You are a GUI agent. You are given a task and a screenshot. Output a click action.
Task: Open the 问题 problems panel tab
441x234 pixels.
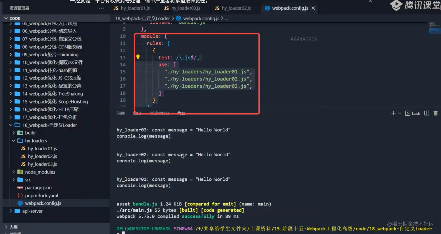(121, 113)
